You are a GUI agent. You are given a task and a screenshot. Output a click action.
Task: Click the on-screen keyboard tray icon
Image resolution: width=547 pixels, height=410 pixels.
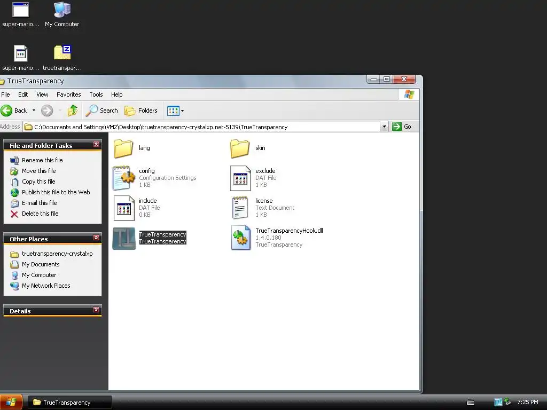pos(471,403)
